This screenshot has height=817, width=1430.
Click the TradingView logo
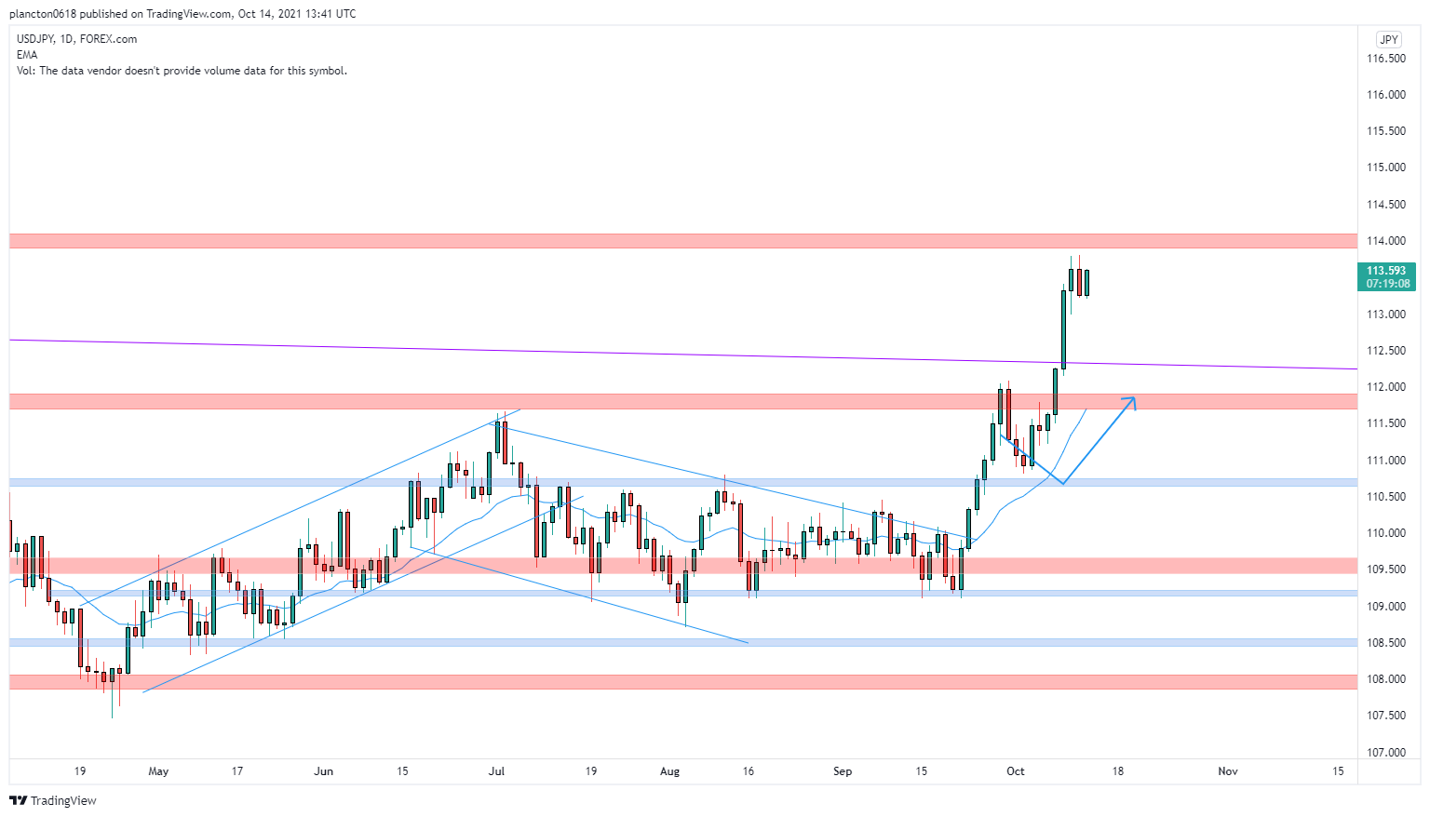coord(53,800)
